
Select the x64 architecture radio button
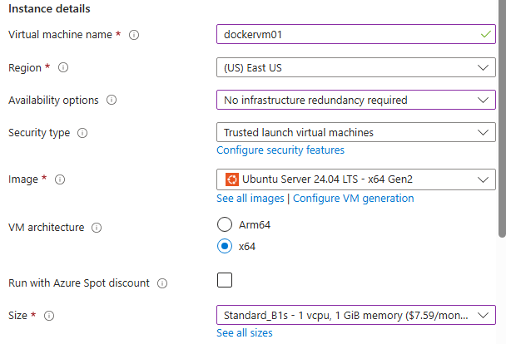pyautogui.click(x=224, y=246)
